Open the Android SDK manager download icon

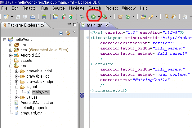tap(44, 17)
